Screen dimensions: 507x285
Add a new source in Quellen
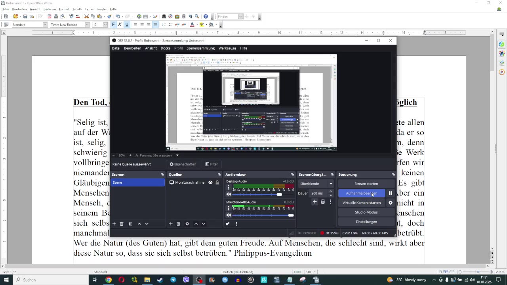(x=171, y=224)
